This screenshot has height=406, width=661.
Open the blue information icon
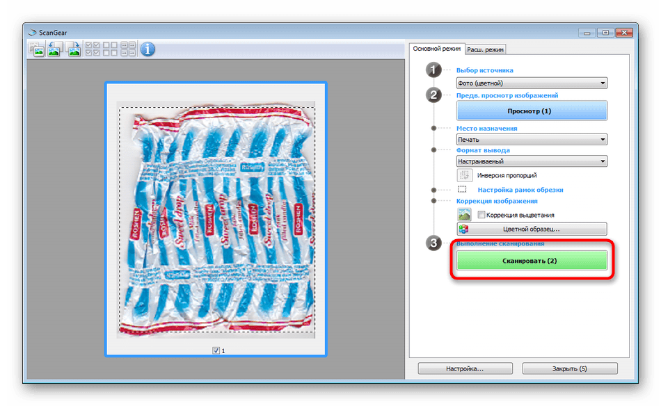(148, 49)
